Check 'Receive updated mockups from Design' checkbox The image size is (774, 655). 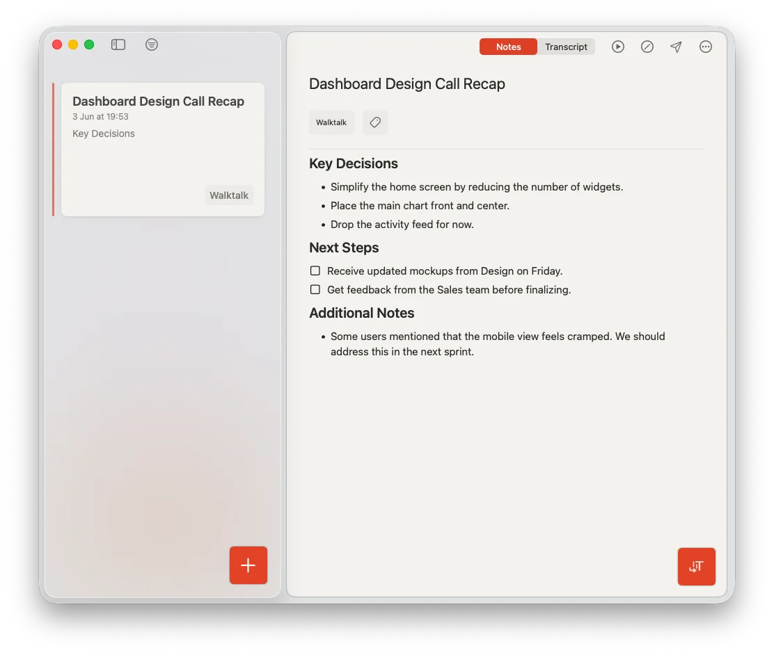coord(315,270)
